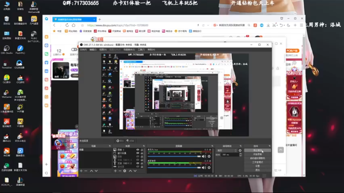Toggle visibility of 窗口采集 source
The image size is (344, 193).
point(138,153)
